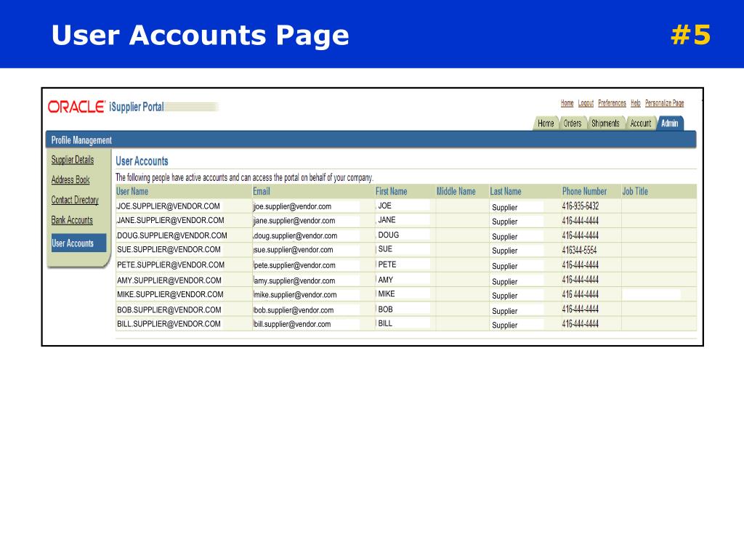Select user name AMY.SUPPLIER@VENDOR.COM

[x=169, y=280]
